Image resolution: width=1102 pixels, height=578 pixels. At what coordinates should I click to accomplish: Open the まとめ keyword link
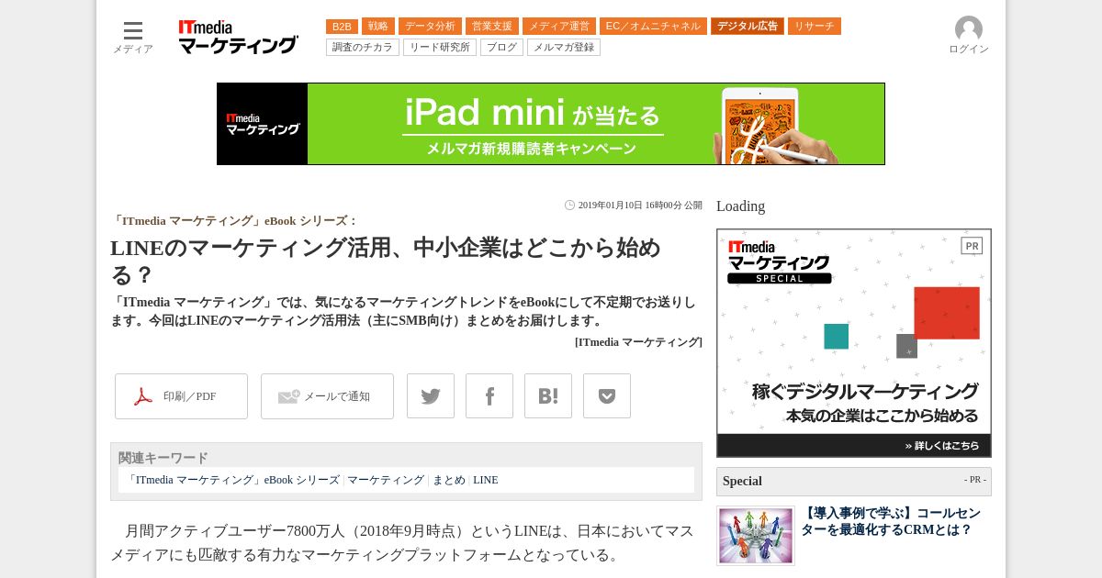pos(449,480)
